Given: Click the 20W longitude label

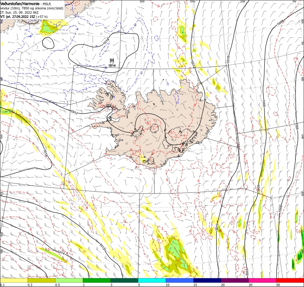Looking at the screenshot, I should 142,2.
